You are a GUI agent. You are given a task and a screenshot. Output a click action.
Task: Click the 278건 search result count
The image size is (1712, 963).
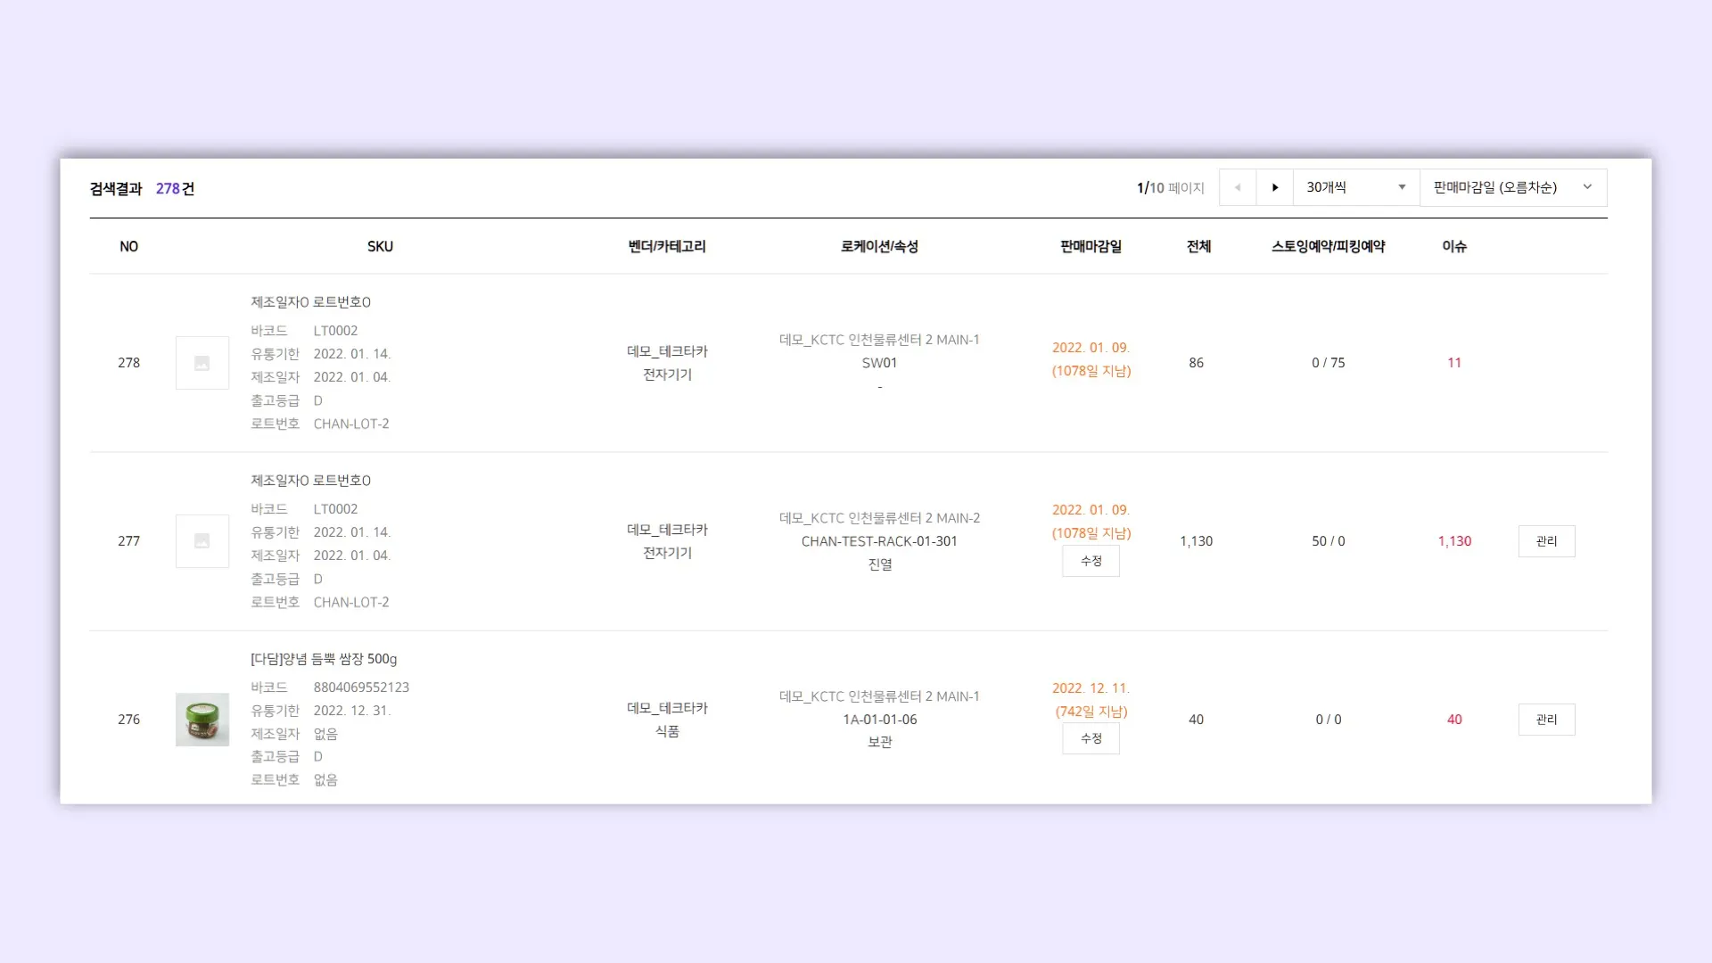point(175,188)
